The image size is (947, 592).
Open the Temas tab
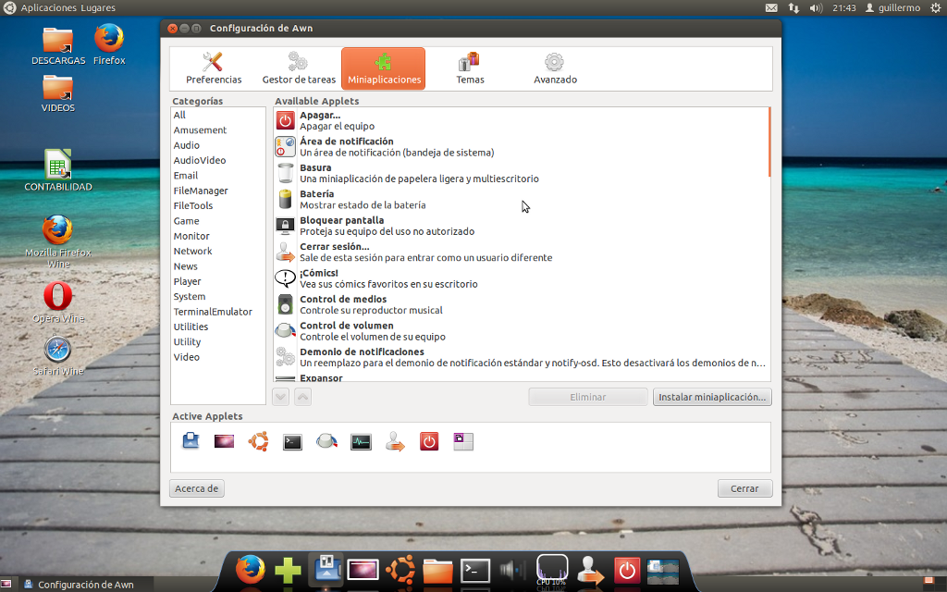pos(470,68)
